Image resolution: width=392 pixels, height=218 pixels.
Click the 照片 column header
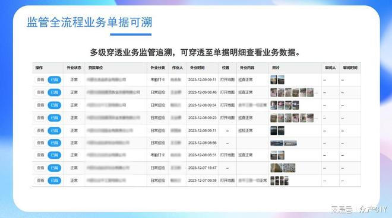pos(276,68)
